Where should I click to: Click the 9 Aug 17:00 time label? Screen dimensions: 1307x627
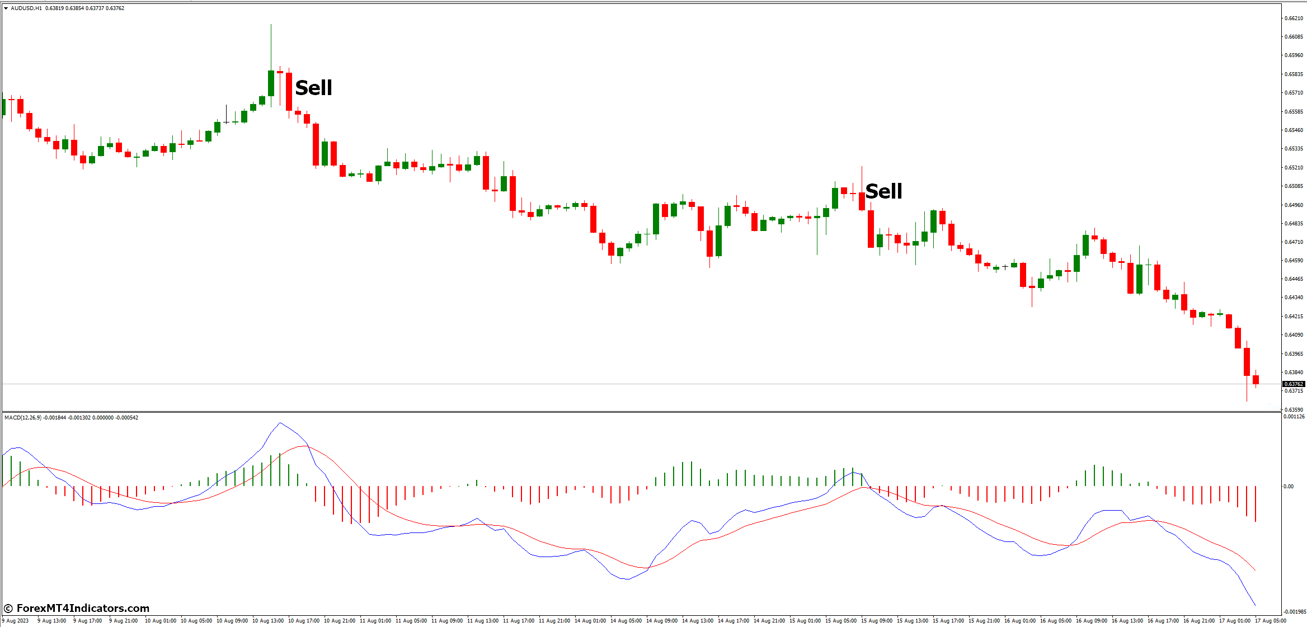pos(88,621)
